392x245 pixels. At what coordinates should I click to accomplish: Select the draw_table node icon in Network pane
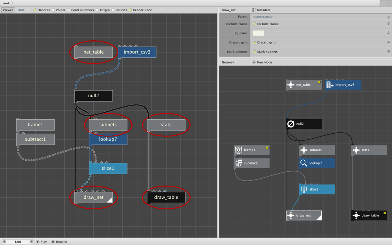356,215
